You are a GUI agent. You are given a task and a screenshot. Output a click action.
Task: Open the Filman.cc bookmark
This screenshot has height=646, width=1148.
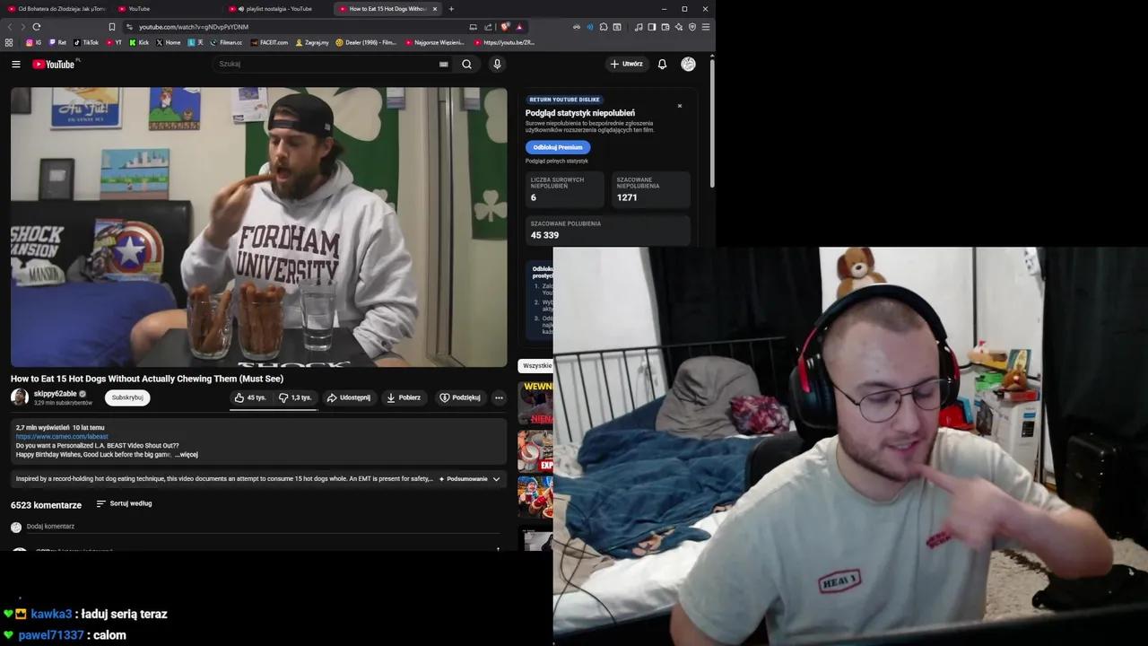pyautogui.click(x=226, y=42)
